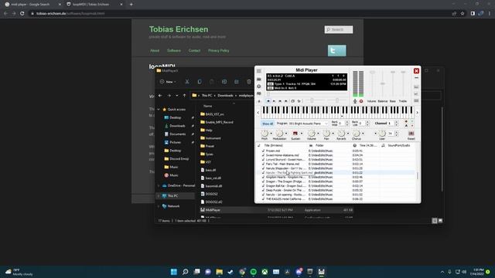This screenshot has height=278, width=495.
Task: Click the Pitch knob
Action: pos(265,134)
